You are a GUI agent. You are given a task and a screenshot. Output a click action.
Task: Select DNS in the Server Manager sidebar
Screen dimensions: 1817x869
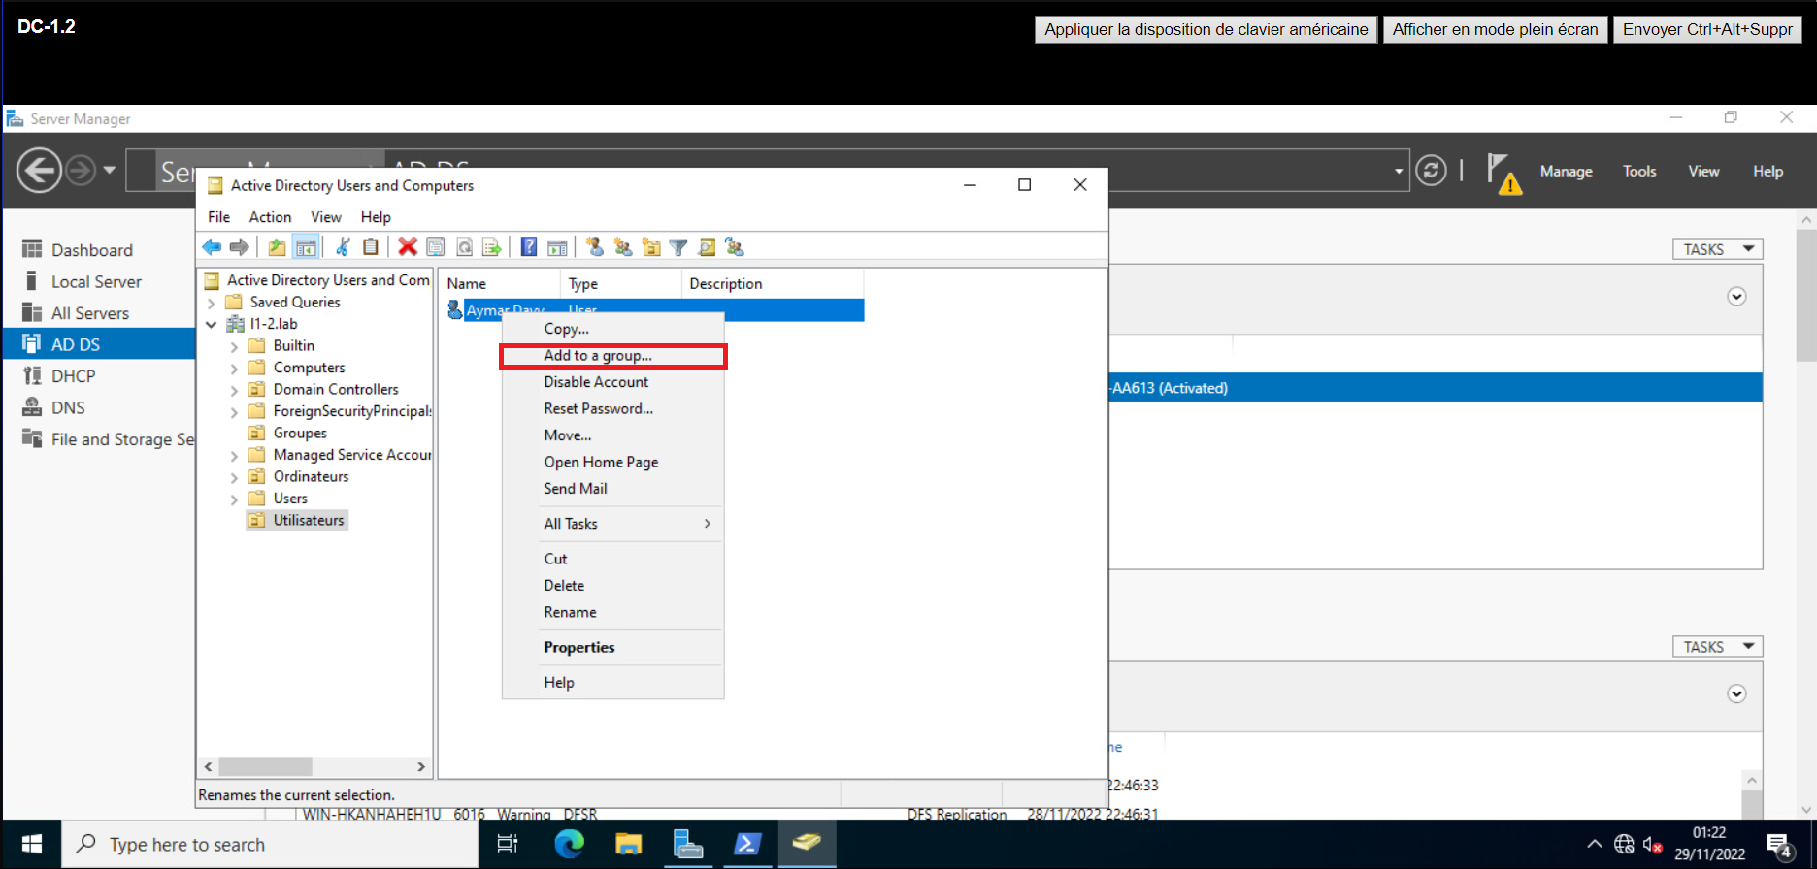pos(99,407)
